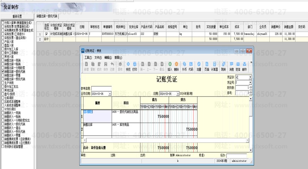Click the 邮件 mail icon
Image resolution: width=308 pixels, height=169 pixels.
(244, 66)
